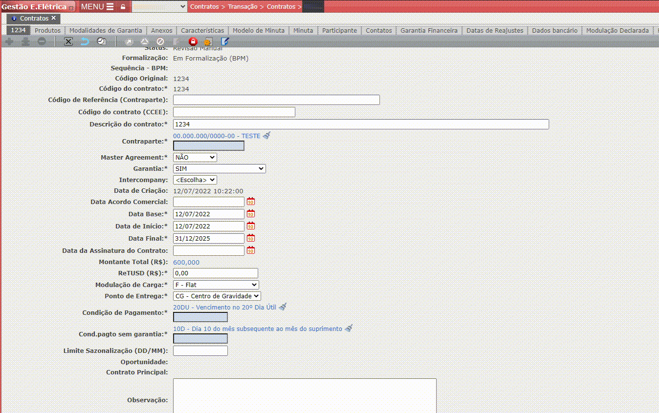Close the Contratos window tab
This screenshot has width=659, height=413.
pyautogui.click(x=54, y=18)
